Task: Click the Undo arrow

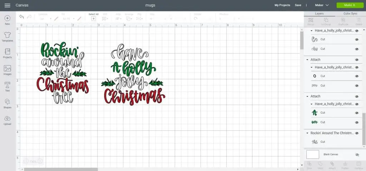Action: pyautogui.click(x=21, y=17)
